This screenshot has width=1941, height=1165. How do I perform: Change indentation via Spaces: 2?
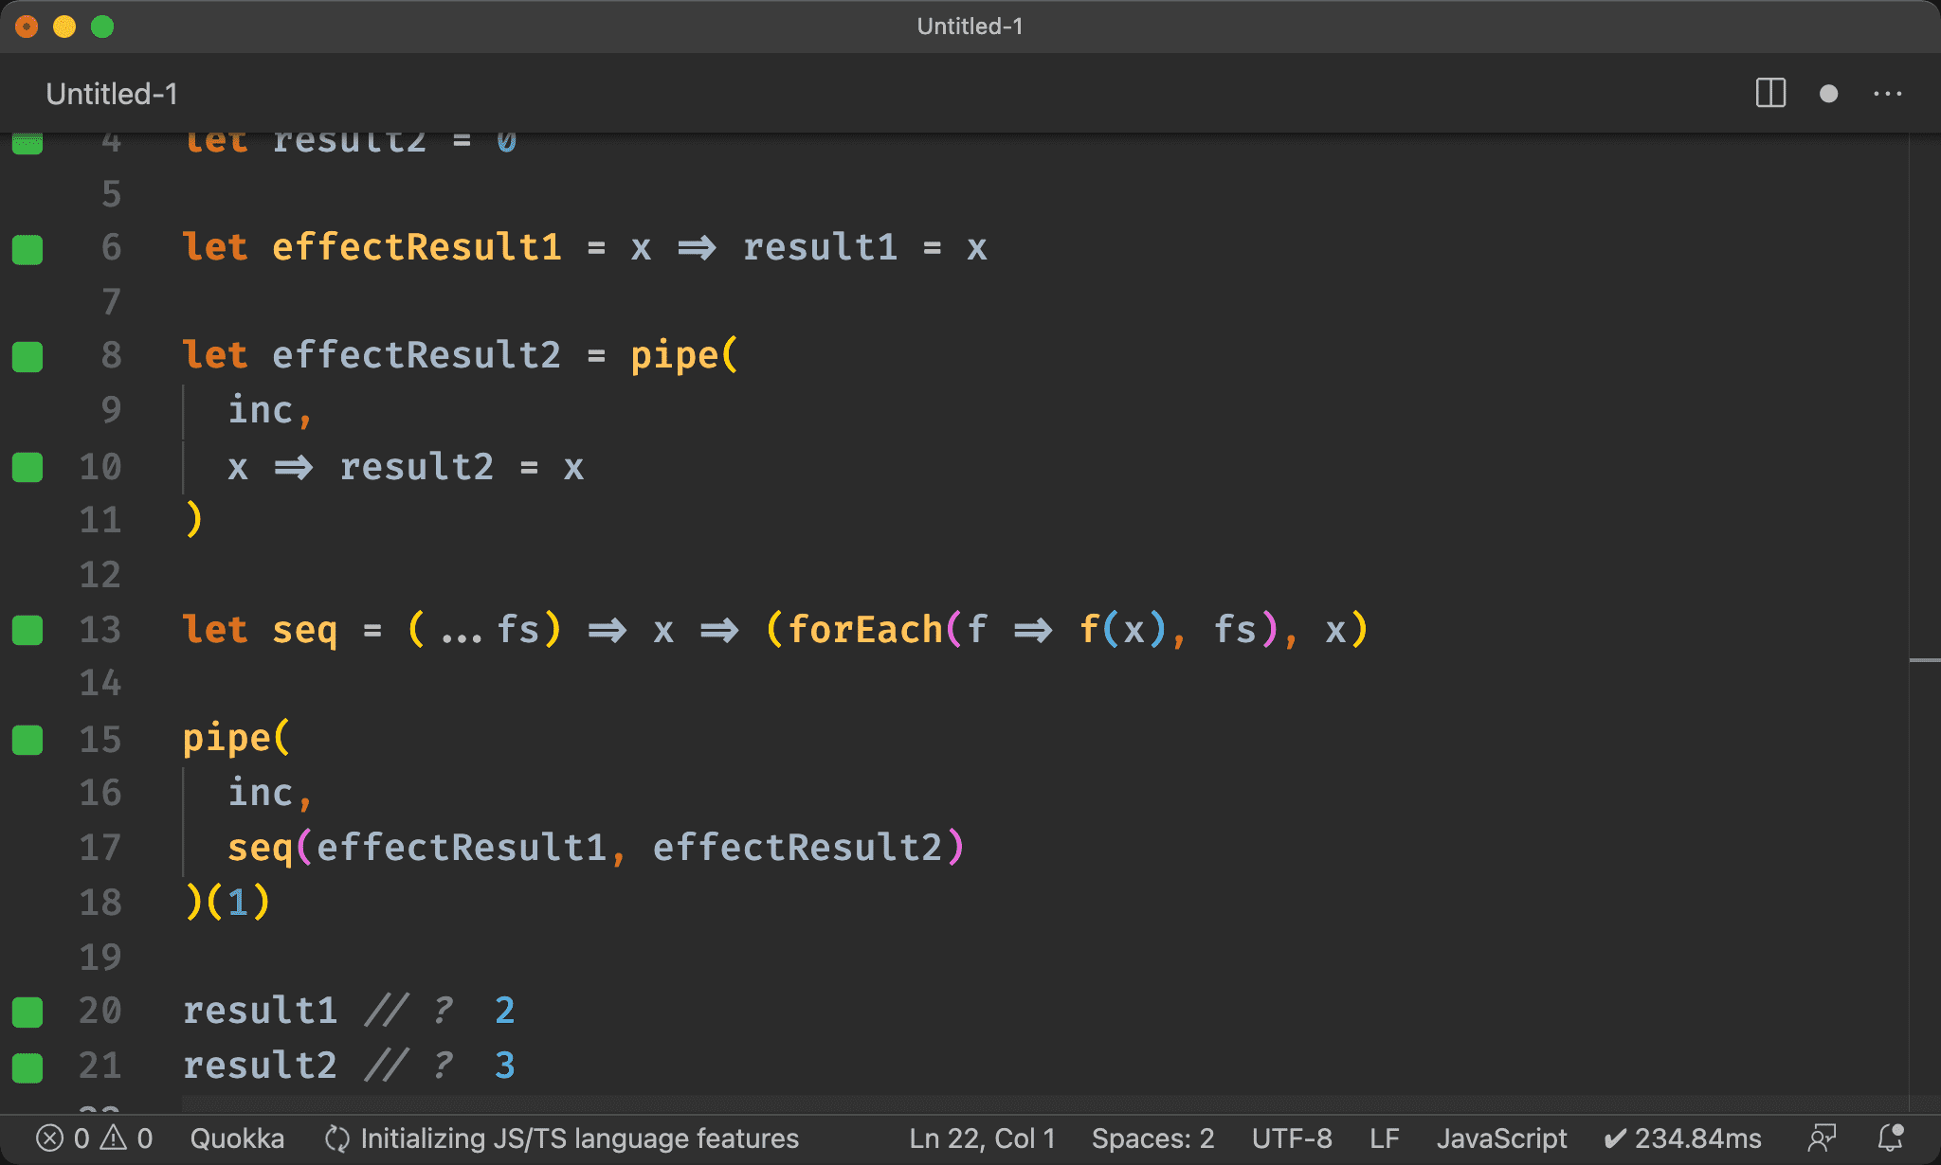point(1152,1138)
